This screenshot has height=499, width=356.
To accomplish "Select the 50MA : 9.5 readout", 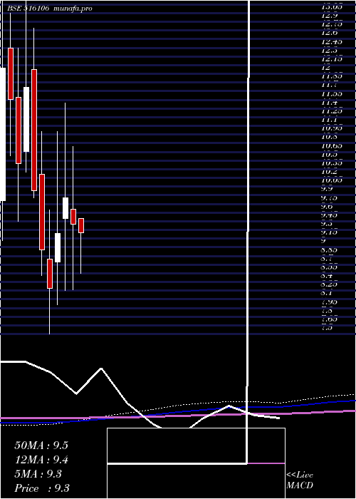I will (41, 446).
